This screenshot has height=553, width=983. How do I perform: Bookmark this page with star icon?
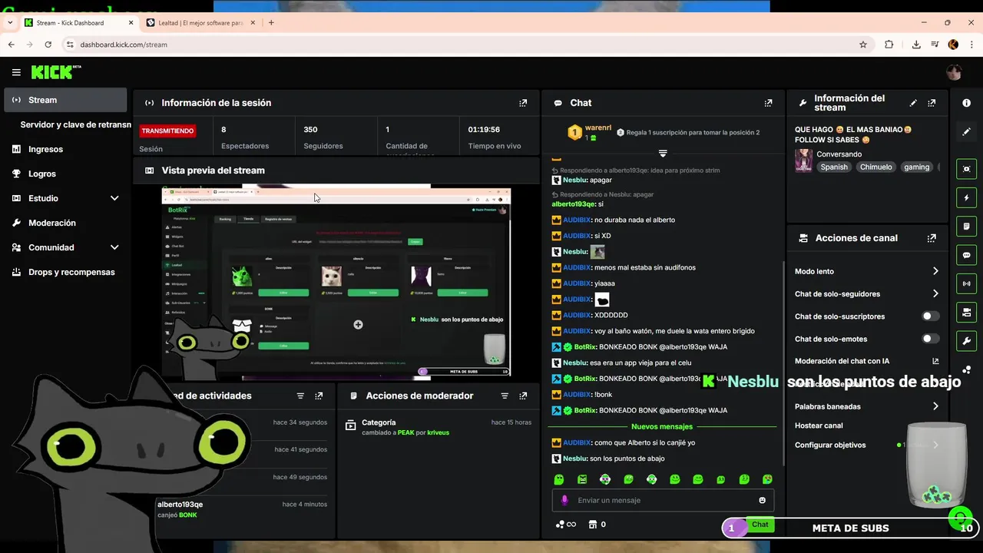point(863,45)
